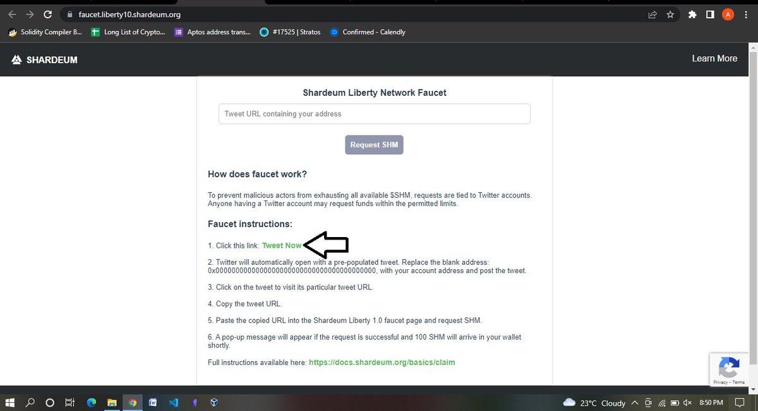Open File Explorer from taskbar
The image size is (758, 411).
pyautogui.click(x=111, y=402)
